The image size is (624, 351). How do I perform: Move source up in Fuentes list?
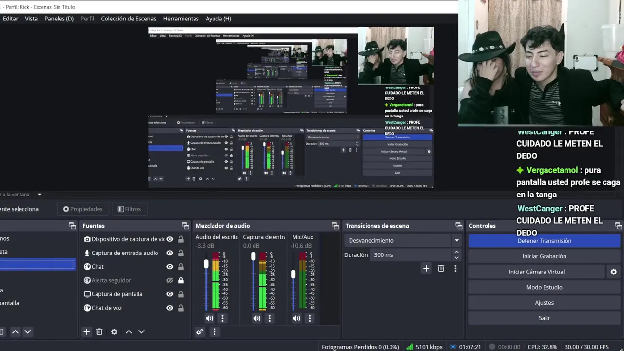pos(129,332)
